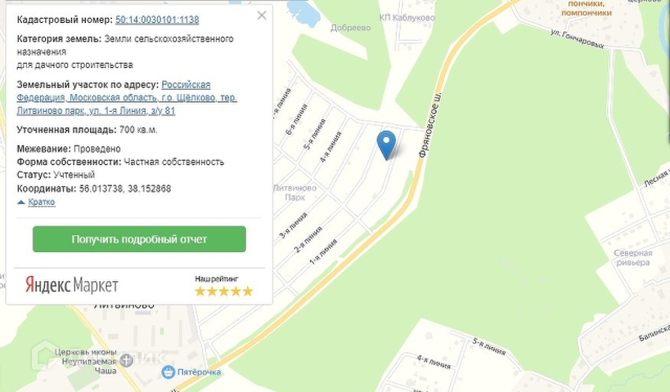Click the Кратко collapse triangle arrow
The image size is (670, 392).
click(x=21, y=203)
